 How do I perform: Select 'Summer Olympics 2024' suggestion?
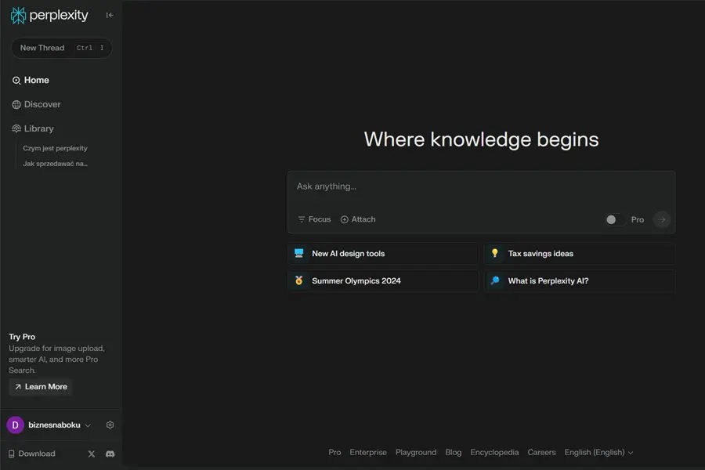(383, 281)
